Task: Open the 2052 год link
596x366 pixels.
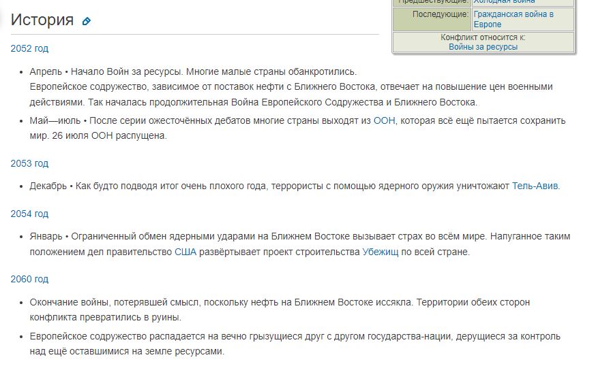Action: 29,48
